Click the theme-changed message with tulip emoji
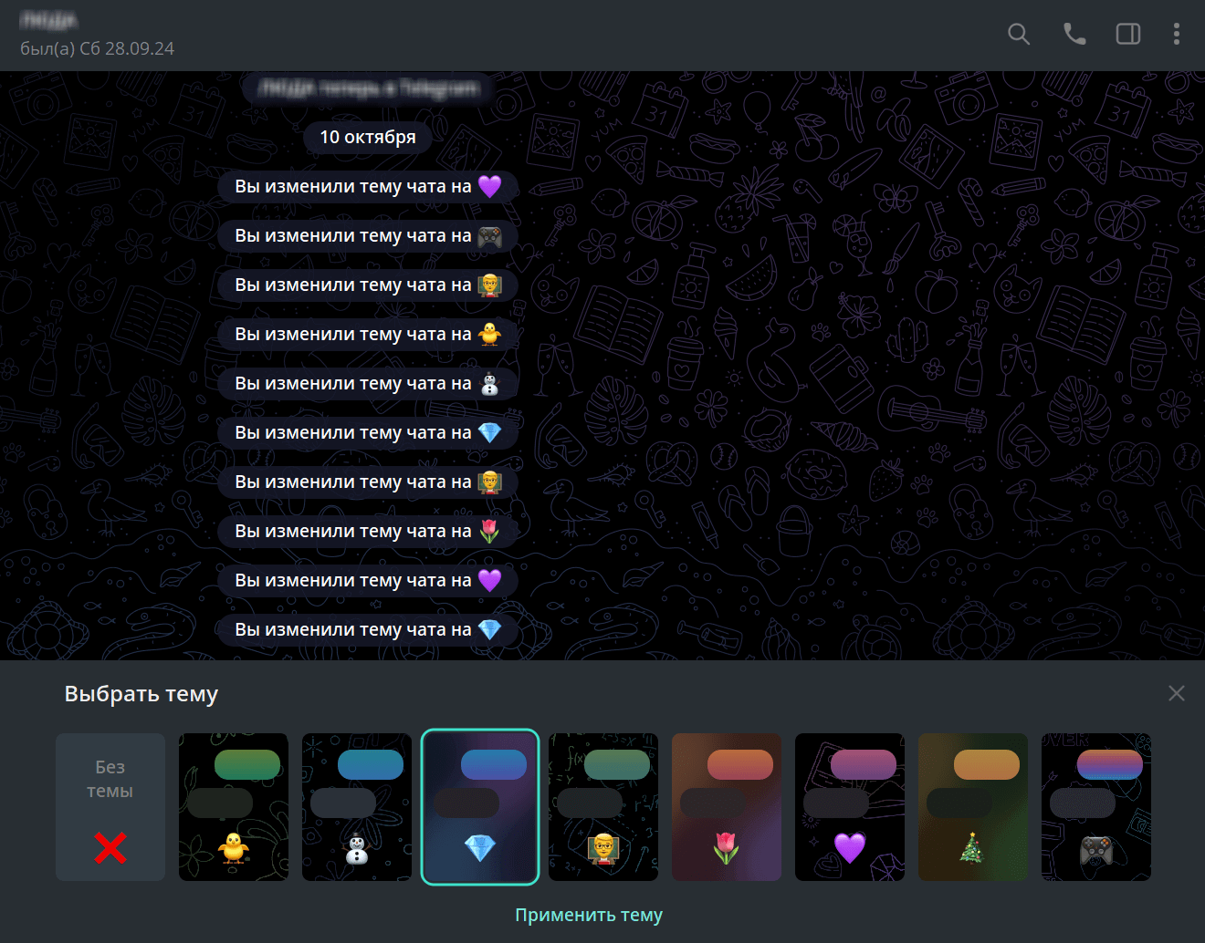The height and width of the screenshot is (943, 1205). [x=368, y=531]
